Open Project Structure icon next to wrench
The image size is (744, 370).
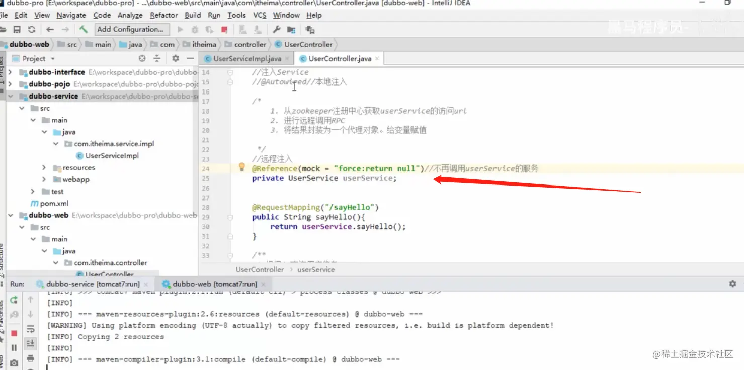(x=292, y=30)
